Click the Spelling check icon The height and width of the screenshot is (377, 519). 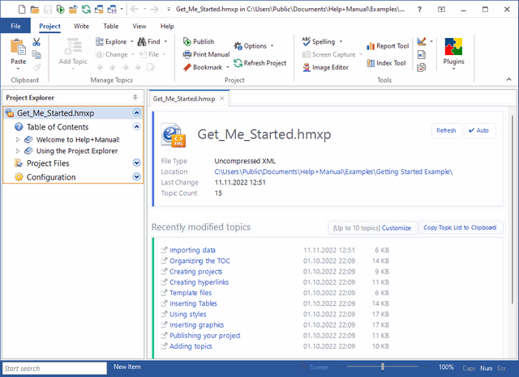(x=307, y=41)
